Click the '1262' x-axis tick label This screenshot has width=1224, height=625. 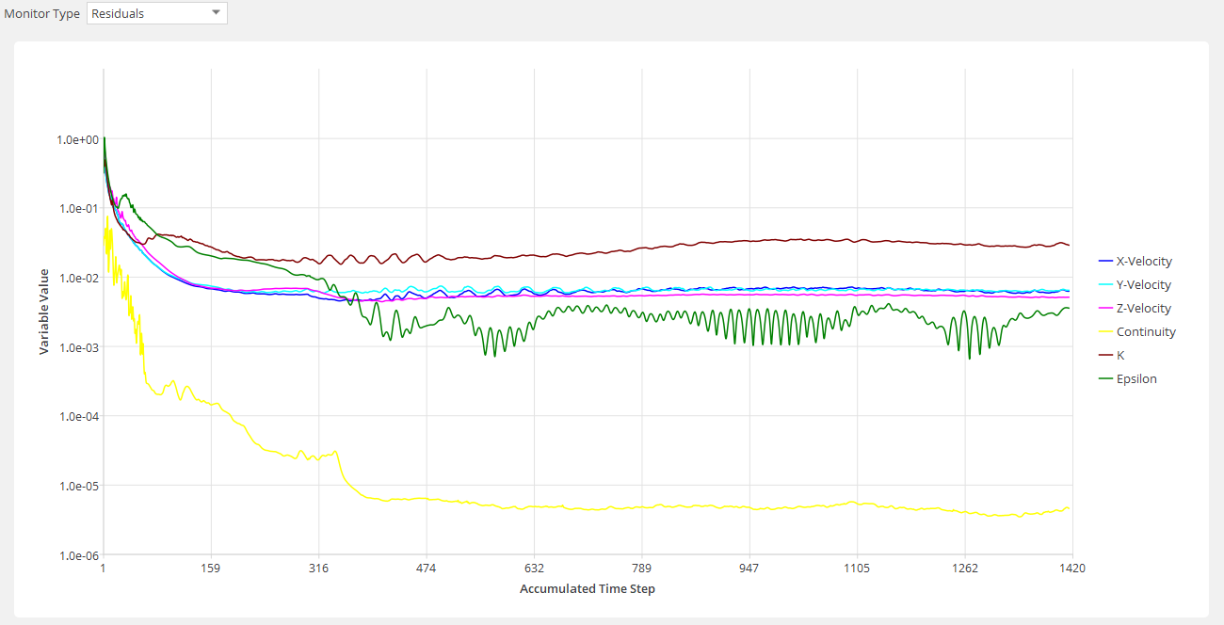pyautogui.click(x=965, y=569)
